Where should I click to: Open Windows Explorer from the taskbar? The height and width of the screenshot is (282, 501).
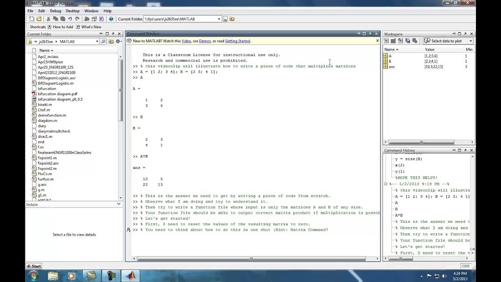pos(53,276)
